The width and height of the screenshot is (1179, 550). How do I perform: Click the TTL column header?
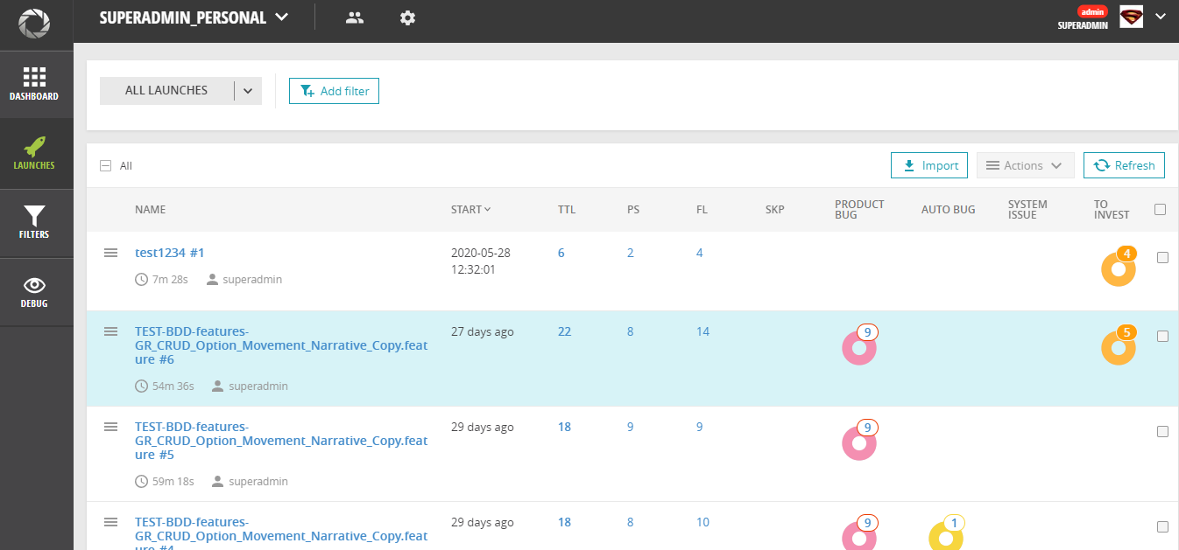(567, 210)
